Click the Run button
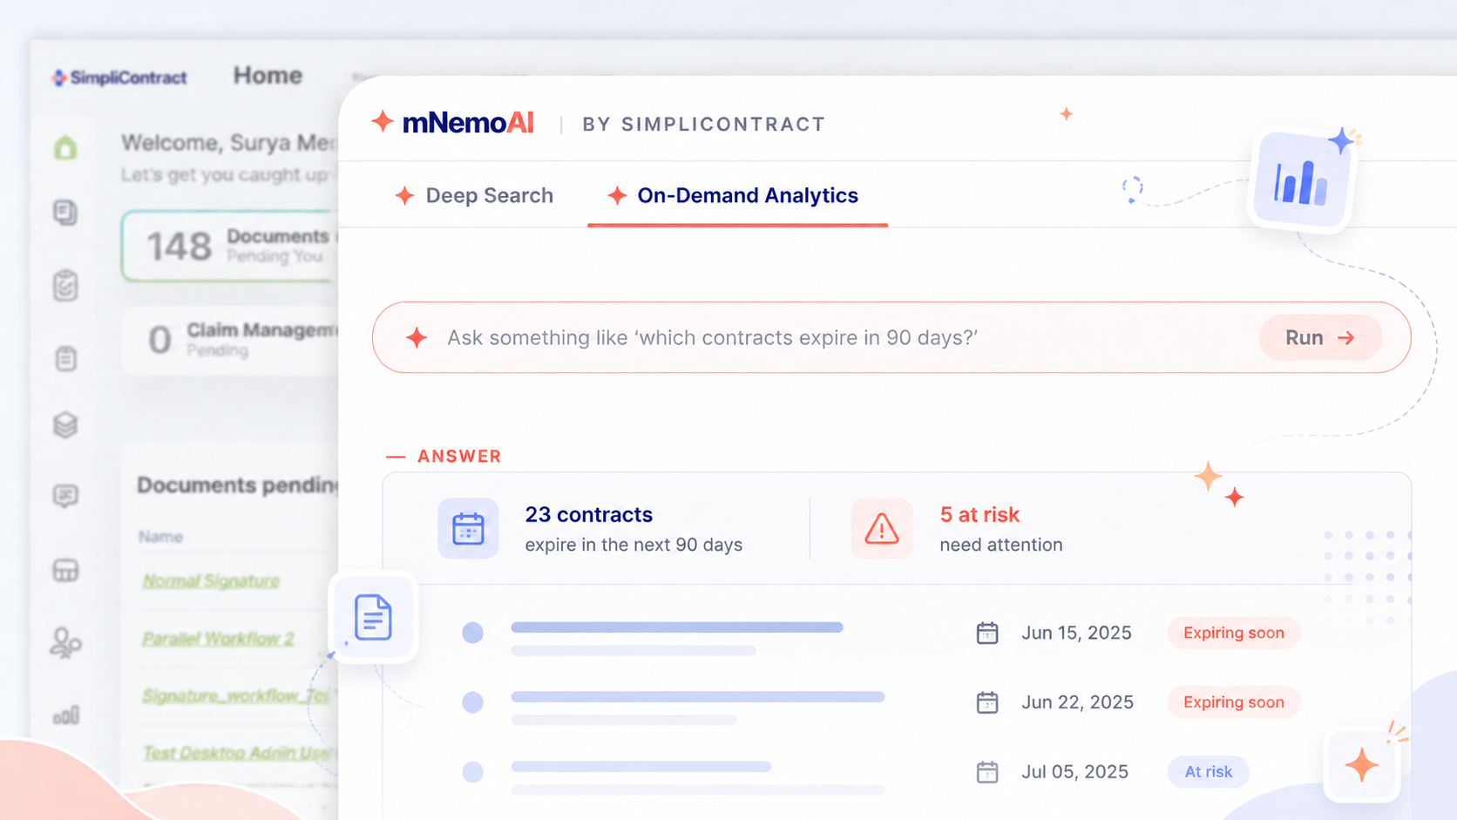Viewport: 1457px width, 820px height. [x=1320, y=337]
